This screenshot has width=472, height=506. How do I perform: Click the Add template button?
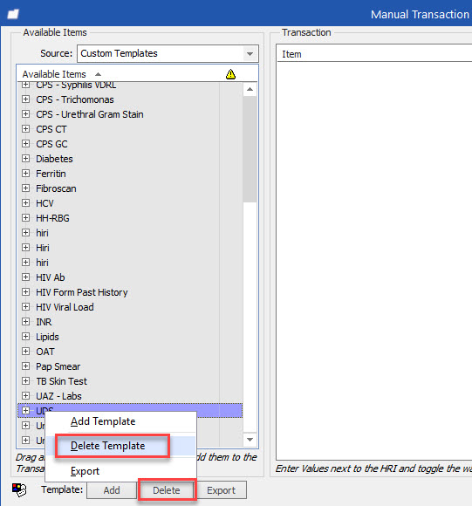coord(112,490)
